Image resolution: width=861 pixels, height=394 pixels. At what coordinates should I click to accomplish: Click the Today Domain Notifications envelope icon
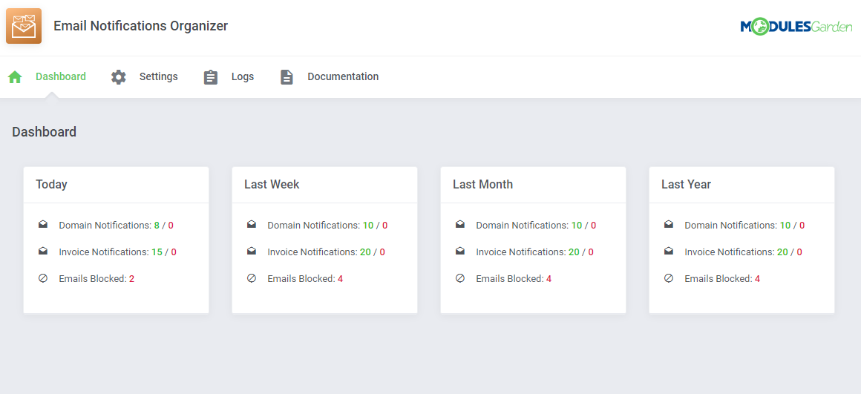[x=43, y=224]
